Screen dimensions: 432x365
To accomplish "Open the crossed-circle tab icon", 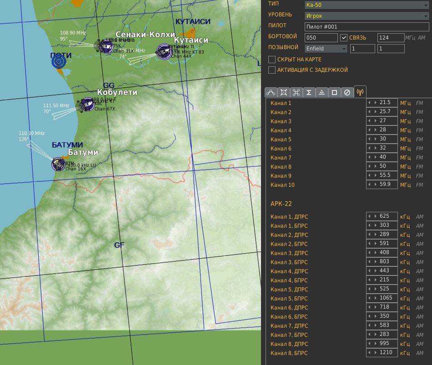I will point(347,92).
